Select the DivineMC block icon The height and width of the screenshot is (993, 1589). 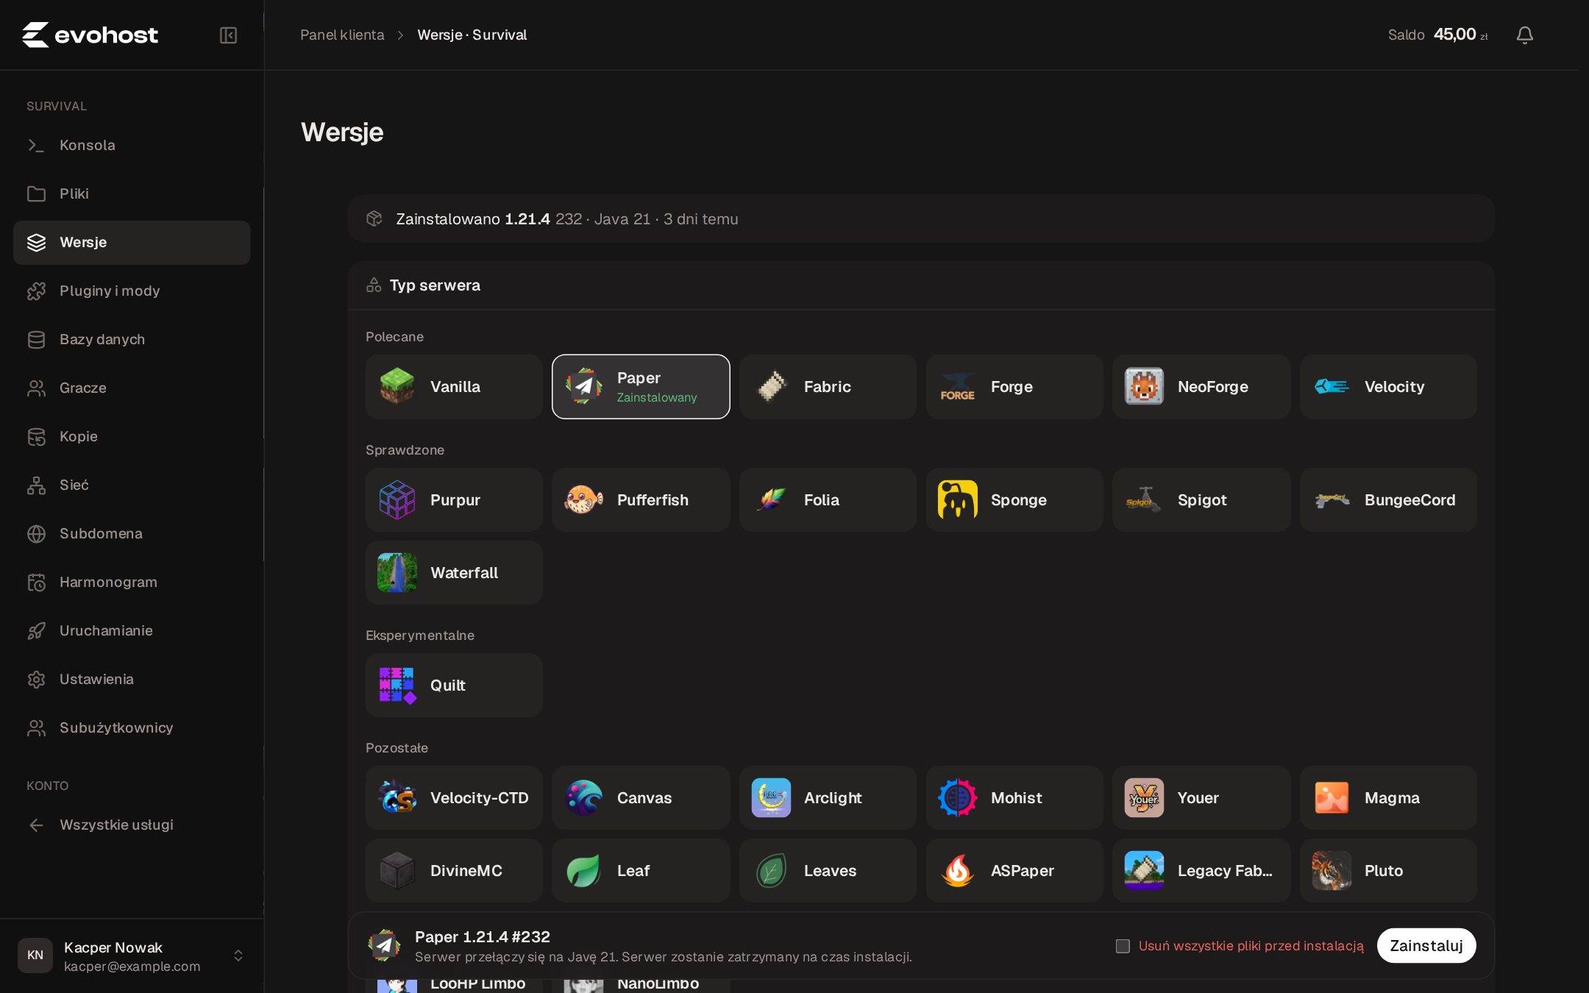pos(397,871)
